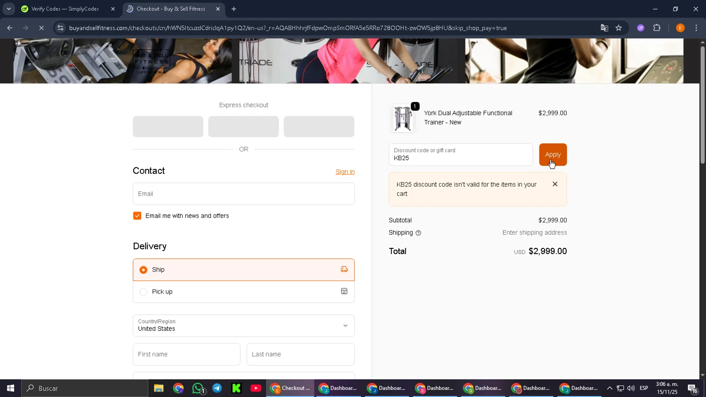706x397 pixels.
Task: Click the store icon on Pick up row
Action: 344,292
